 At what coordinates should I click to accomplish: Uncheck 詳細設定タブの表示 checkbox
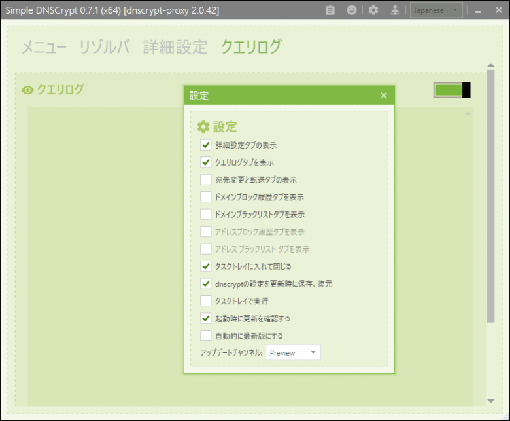tap(205, 145)
